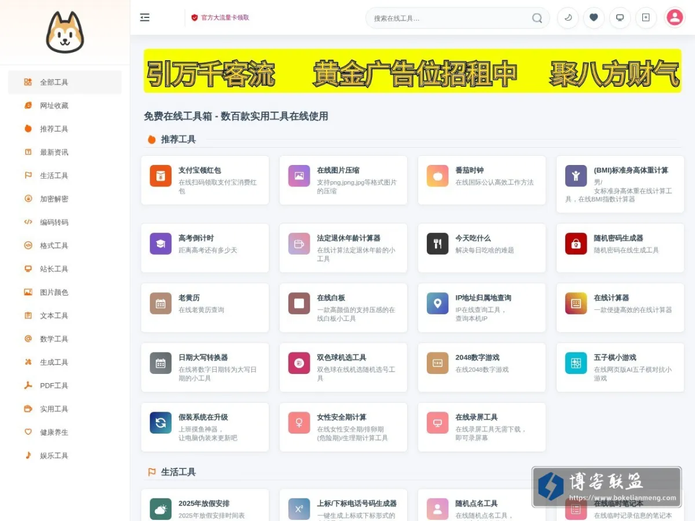
Task: Click the 上标/下标电话号码生成器 x² icon
Action: [299, 509]
